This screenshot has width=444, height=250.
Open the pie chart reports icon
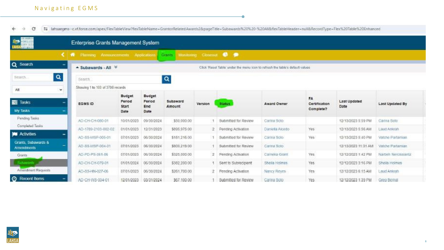coord(225,55)
